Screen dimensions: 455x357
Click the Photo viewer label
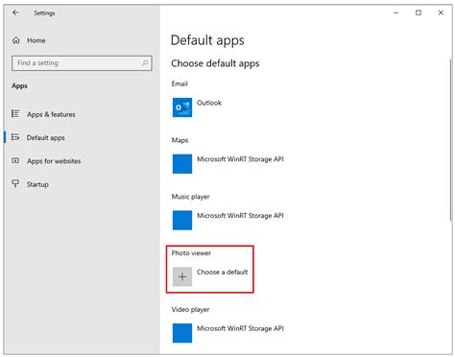[191, 253]
